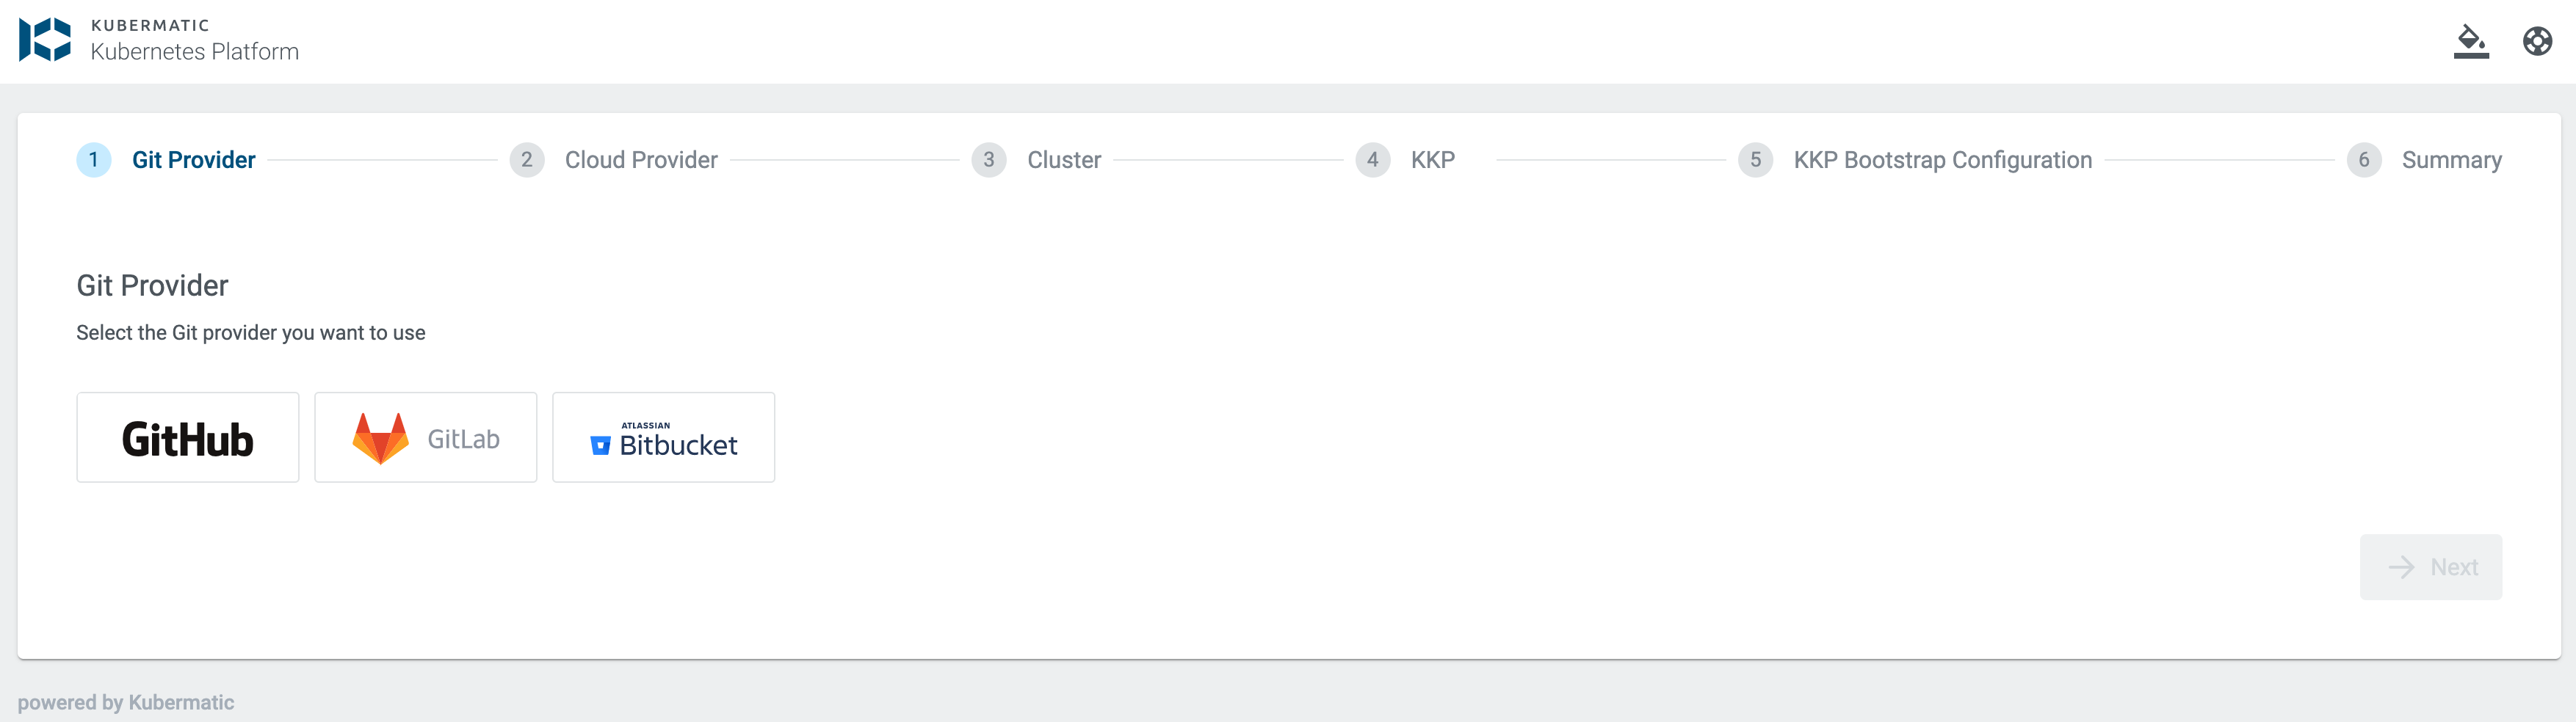The width and height of the screenshot is (2576, 722).
Task: Click the Bitbucket bucket logo
Action: pos(600,445)
